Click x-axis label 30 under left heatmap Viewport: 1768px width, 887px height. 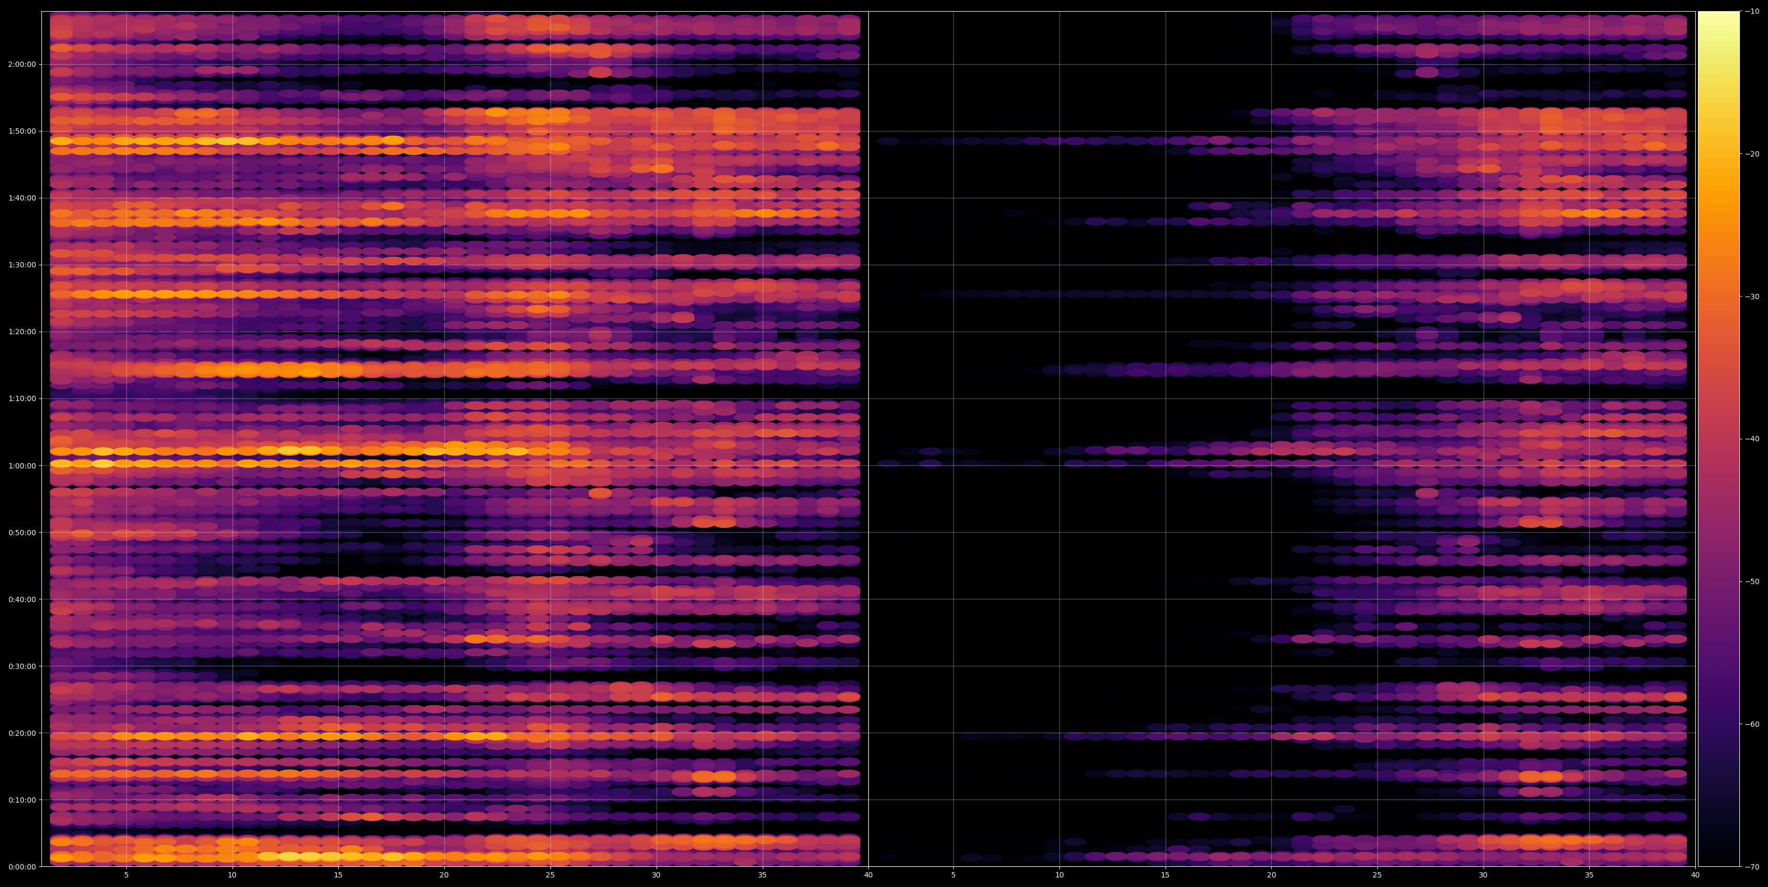pos(656,875)
